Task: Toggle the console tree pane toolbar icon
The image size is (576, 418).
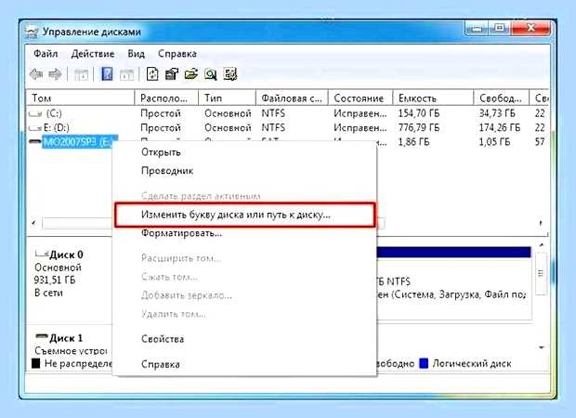Action: coord(81,75)
